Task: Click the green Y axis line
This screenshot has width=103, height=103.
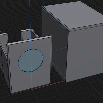Action: pyautogui.click(x=1, y=32)
